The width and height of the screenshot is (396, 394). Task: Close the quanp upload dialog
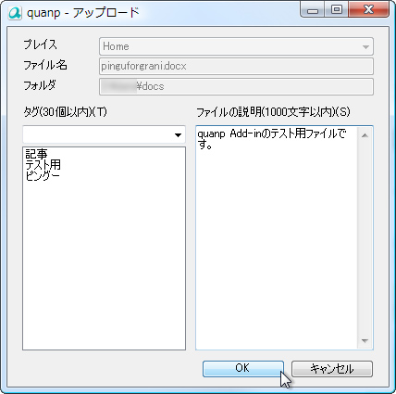pyautogui.click(x=368, y=10)
